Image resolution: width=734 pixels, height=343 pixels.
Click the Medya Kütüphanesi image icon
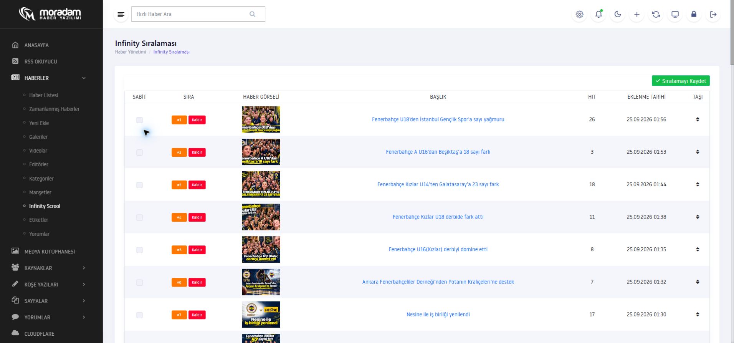(x=15, y=251)
